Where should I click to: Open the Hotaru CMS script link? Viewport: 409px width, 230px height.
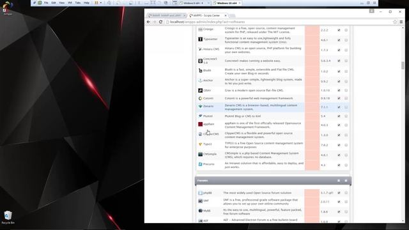point(212,49)
